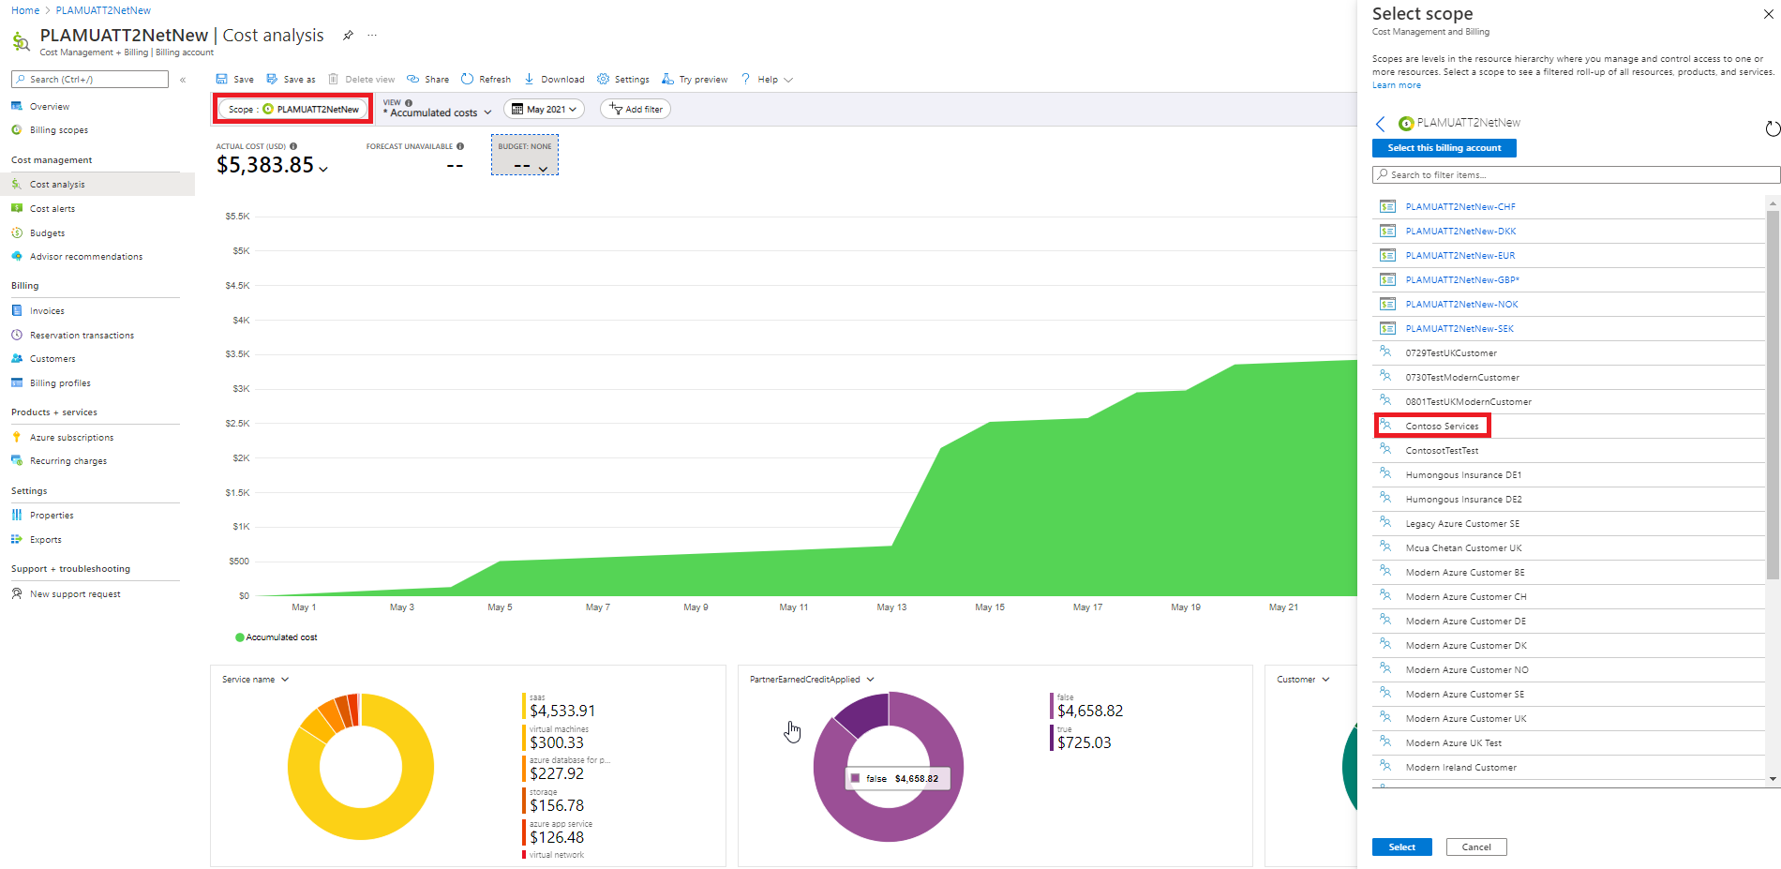Pin the Cost analysis view
This screenshot has height=869, width=1781.
tap(348, 36)
